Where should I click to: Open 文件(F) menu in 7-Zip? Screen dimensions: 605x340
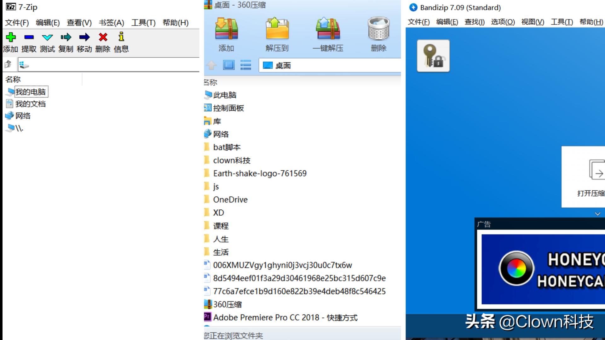point(17,23)
